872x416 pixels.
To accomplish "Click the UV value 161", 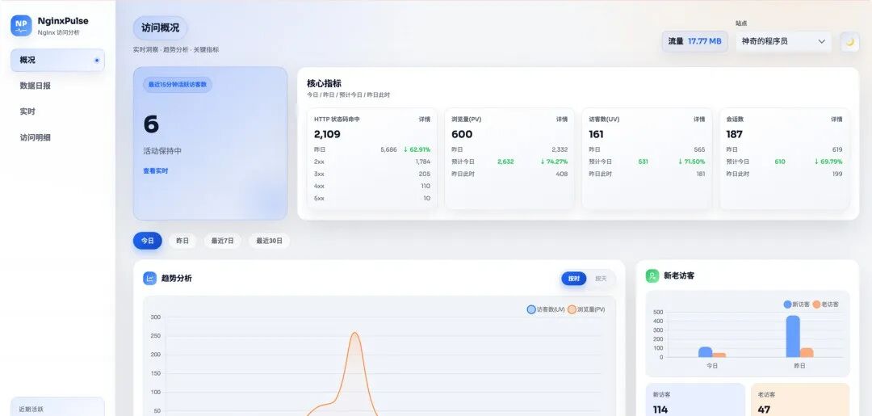I will coord(596,134).
